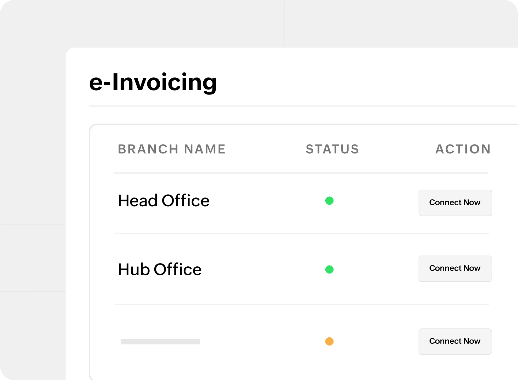The width and height of the screenshot is (518, 380).
Task: Click the orange status dot in third row
Action: click(x=329, y=341)
